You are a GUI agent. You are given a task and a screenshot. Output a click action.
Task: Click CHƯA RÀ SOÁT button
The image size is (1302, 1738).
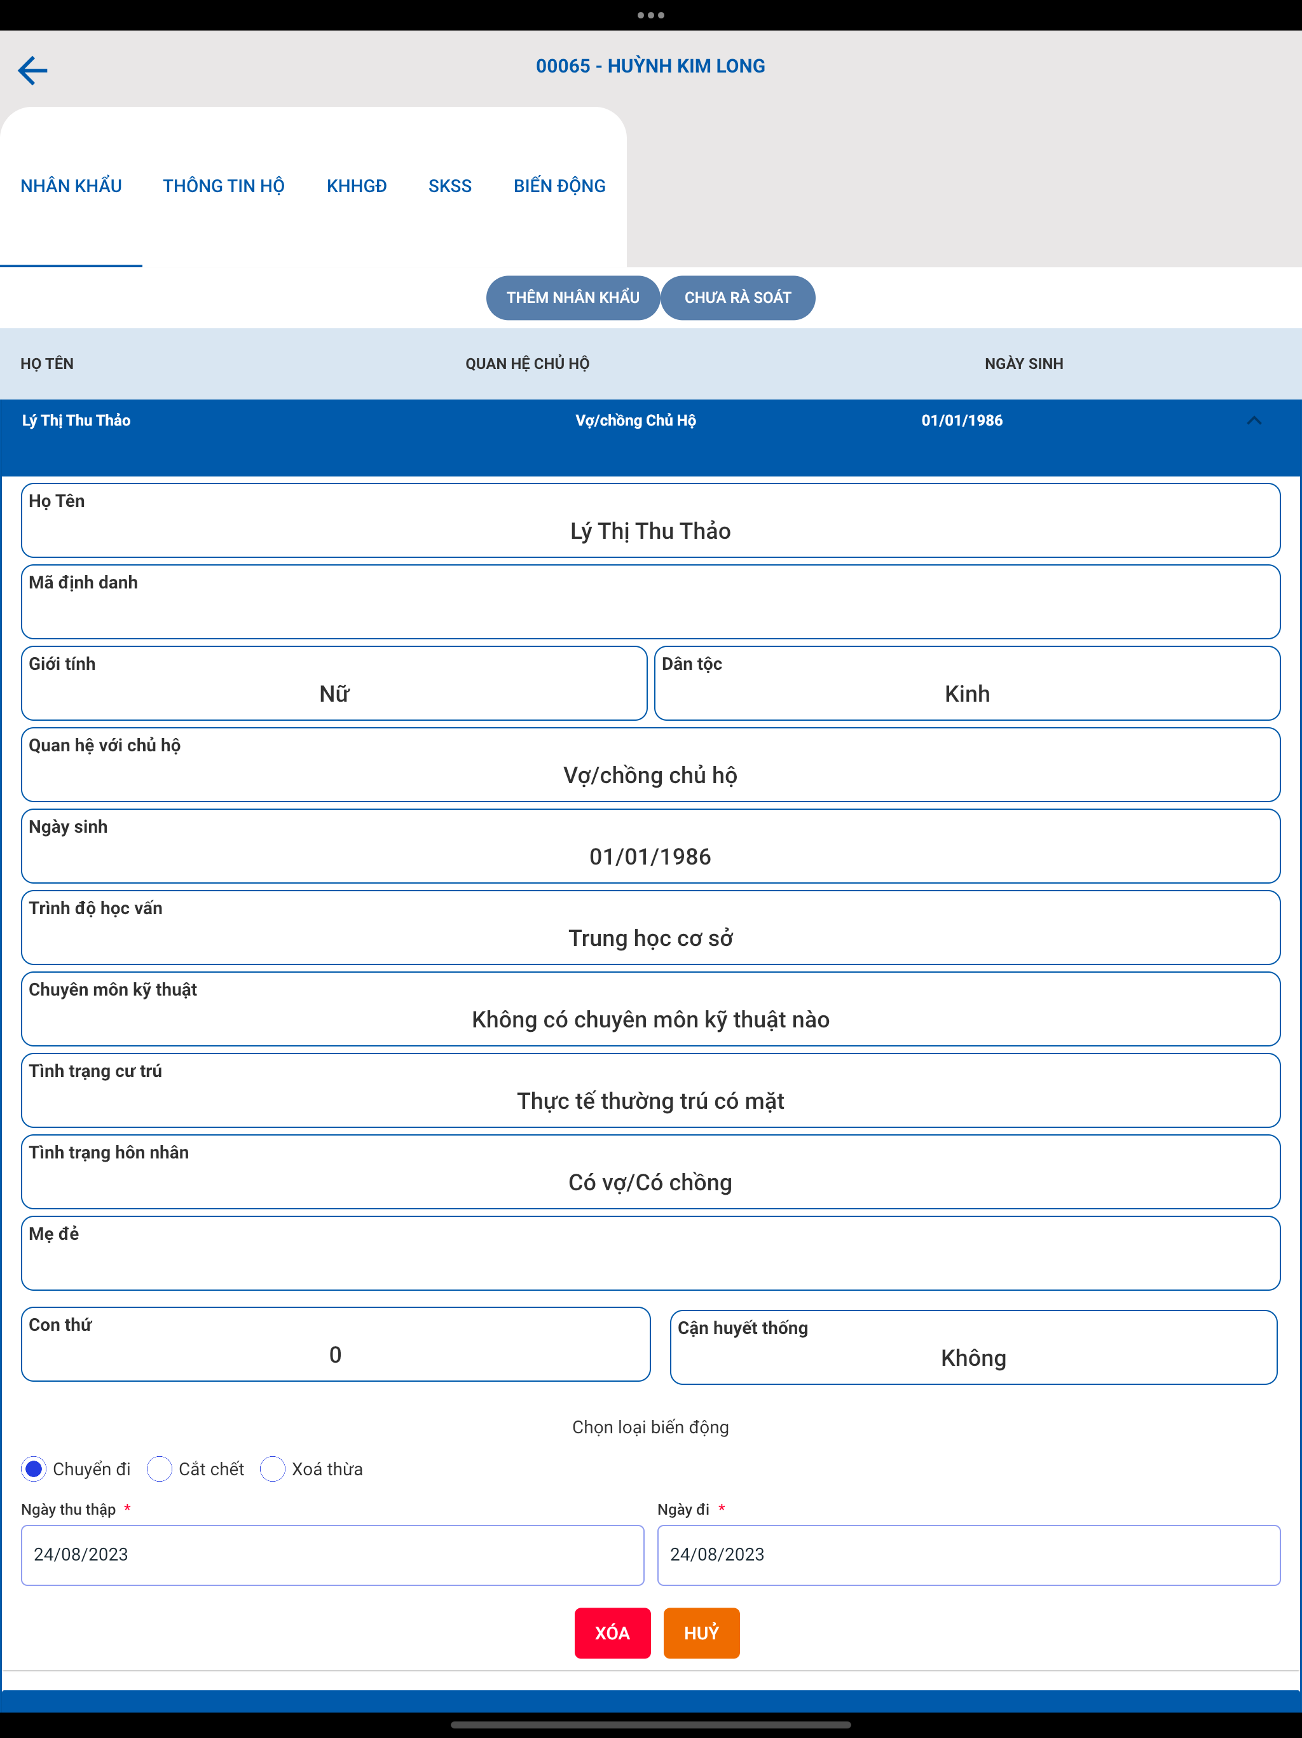[x=737, y=298]
